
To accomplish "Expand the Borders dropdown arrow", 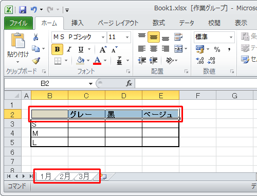I will point(66,60).
